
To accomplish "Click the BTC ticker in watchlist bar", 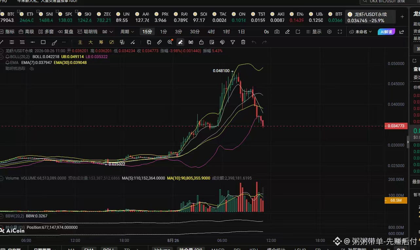I will coord(7,17).
